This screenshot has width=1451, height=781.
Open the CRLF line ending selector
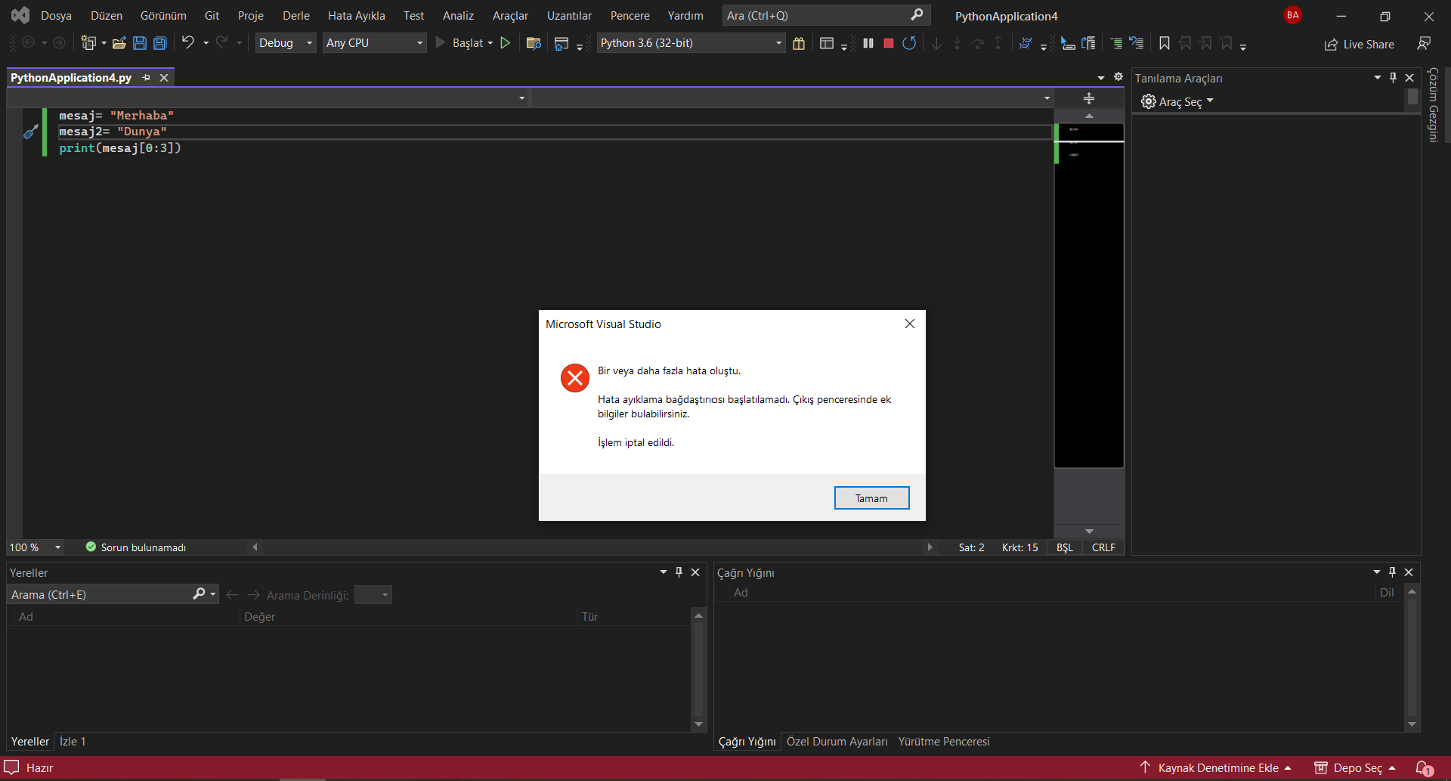pyautogui.click(x=1103, y=547)
